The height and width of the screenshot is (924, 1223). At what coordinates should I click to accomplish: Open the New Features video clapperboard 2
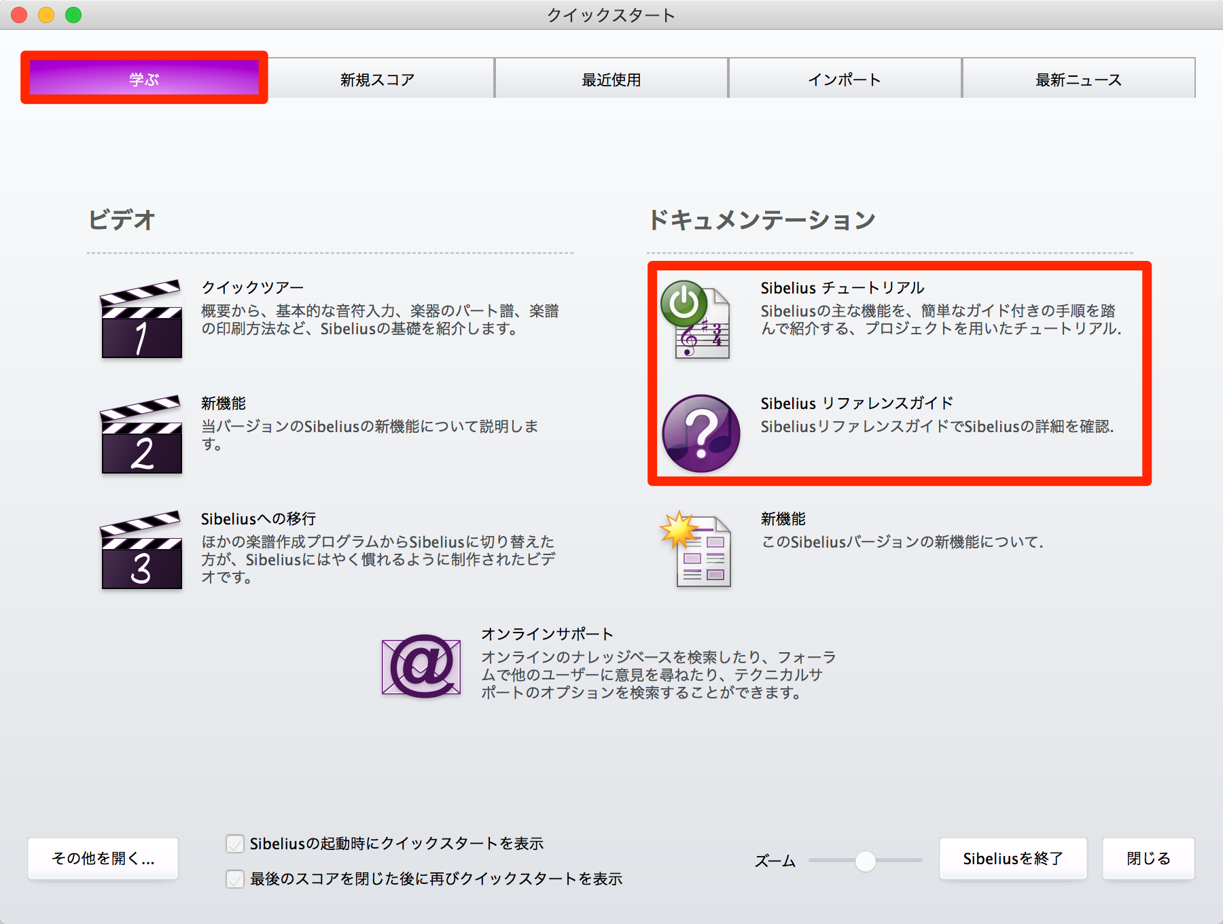[141, 434]
